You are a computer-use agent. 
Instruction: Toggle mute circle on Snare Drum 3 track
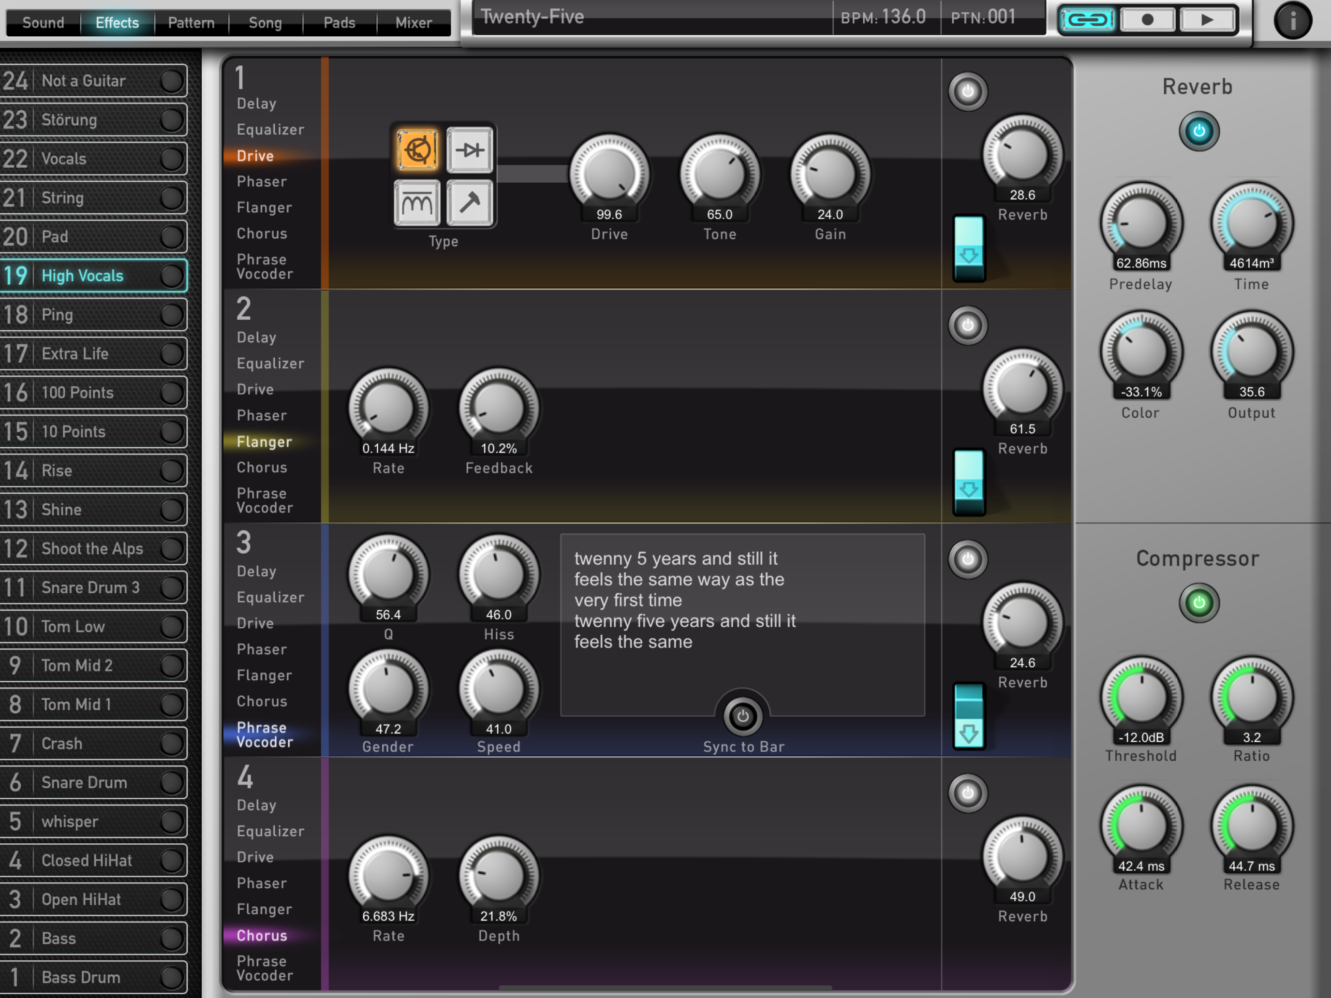[172, 588]
